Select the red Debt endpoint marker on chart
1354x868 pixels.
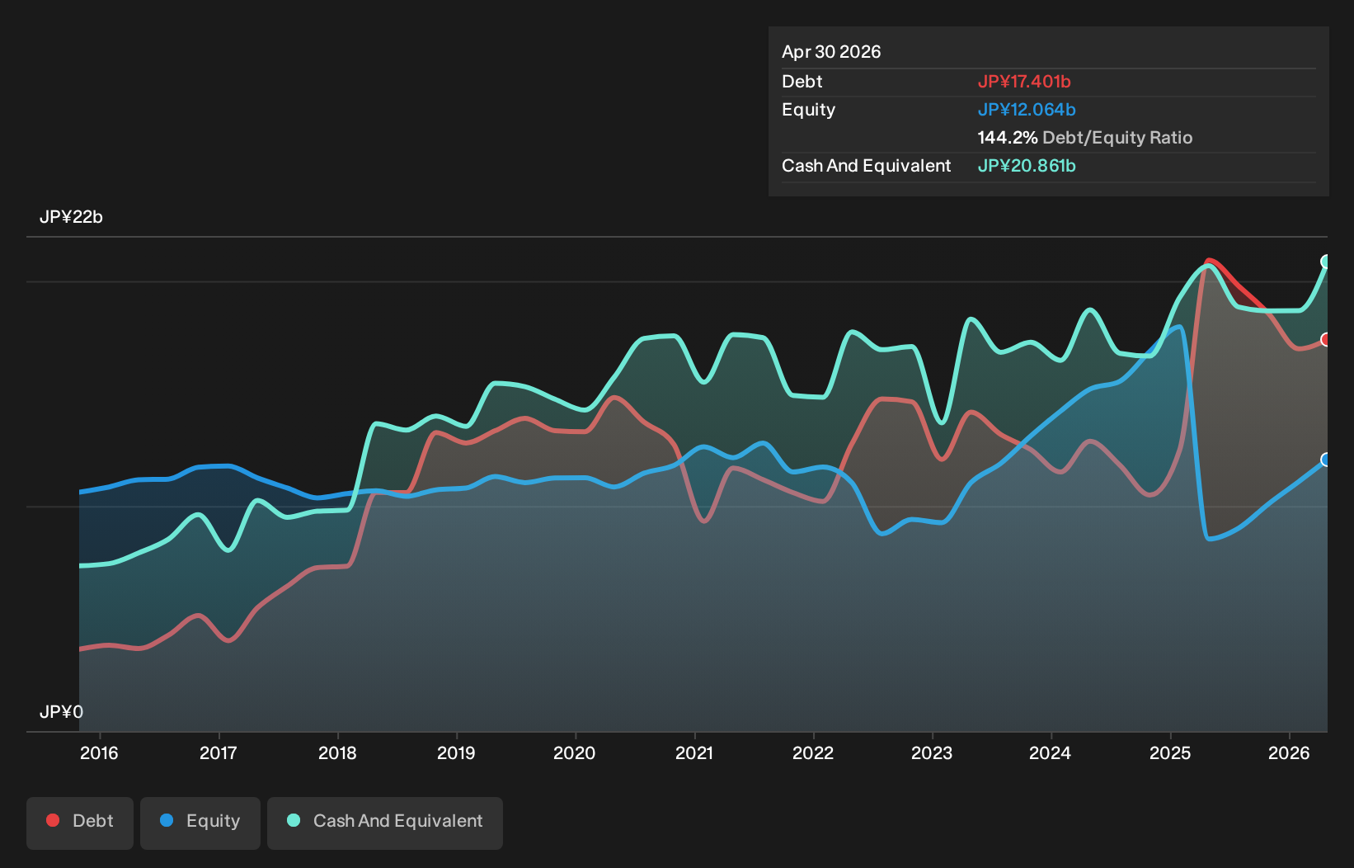pyautogui.click(x=1325, y=340)
